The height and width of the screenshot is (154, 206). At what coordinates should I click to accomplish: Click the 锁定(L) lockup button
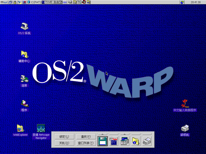pyautogui.click(x=64, y=137)
